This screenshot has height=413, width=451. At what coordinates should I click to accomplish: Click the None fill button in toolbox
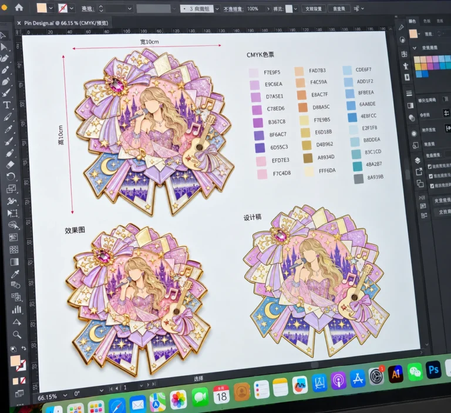pos(23,380)
